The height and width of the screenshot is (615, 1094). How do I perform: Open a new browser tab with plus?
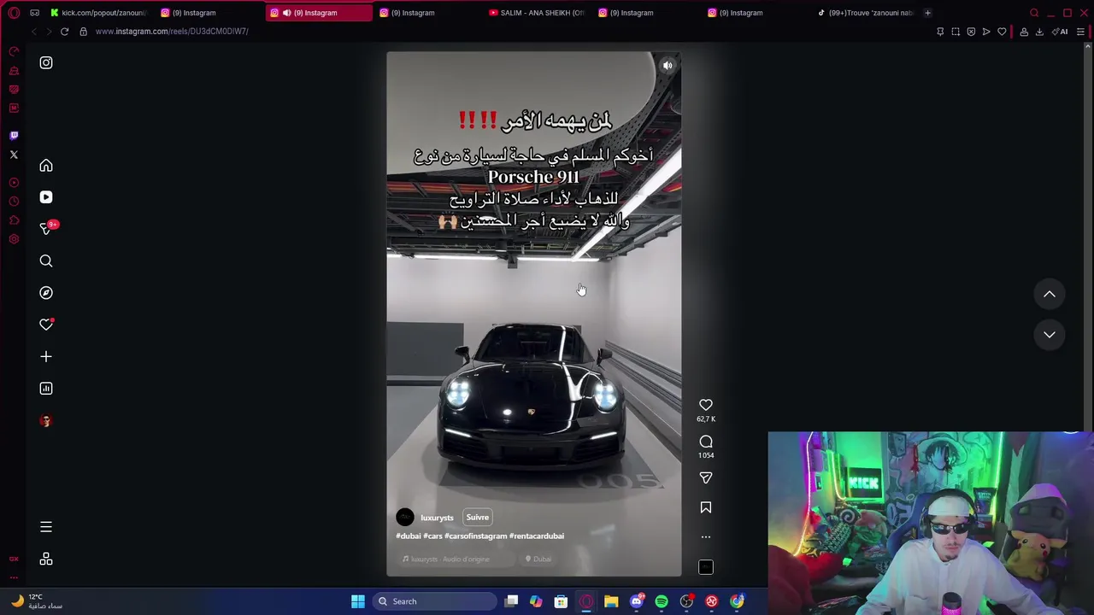[927, 13]
